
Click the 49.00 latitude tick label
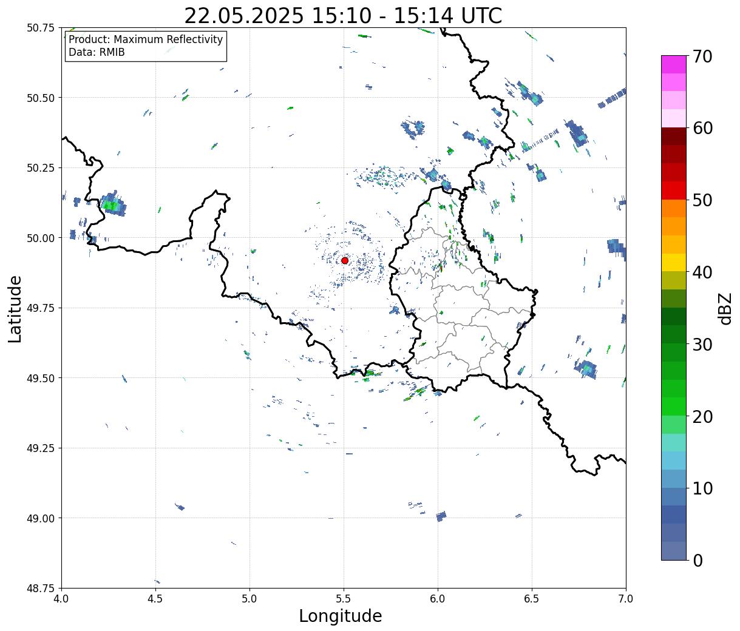(x=41, y=518)
